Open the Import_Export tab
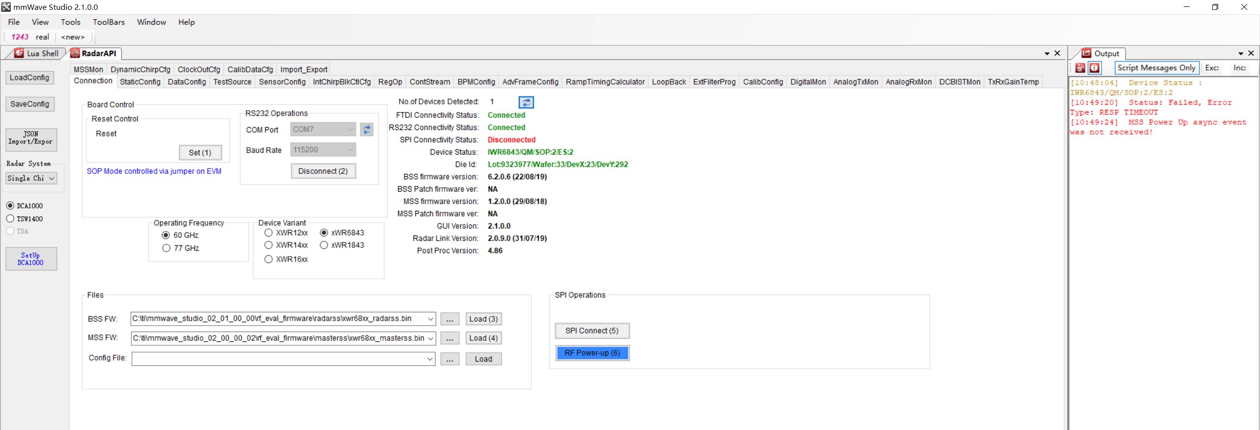 304,69
